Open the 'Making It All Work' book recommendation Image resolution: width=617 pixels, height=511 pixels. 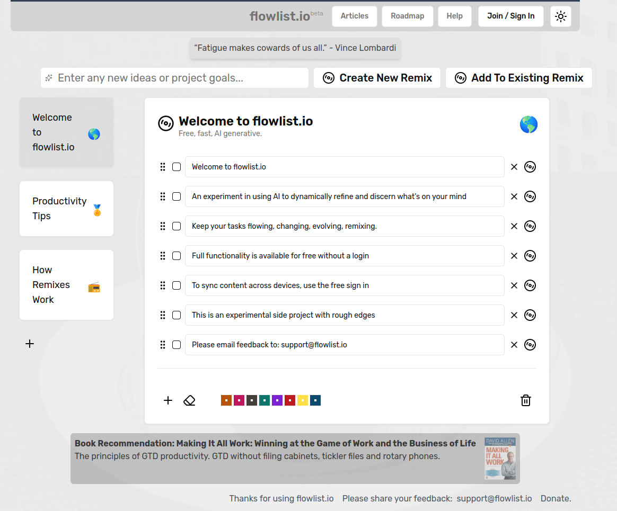[295, 459]
